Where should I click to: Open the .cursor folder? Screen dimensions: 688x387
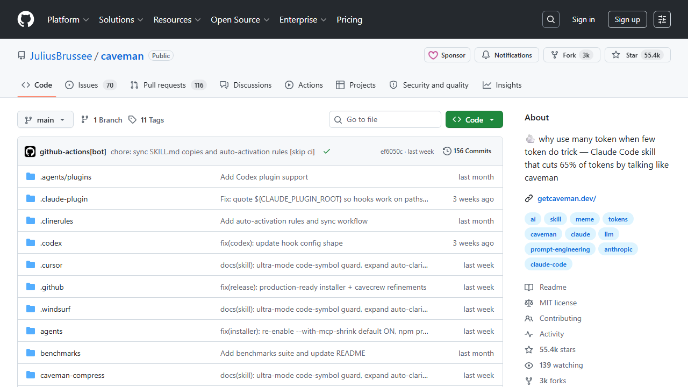(x=51, y=265)
